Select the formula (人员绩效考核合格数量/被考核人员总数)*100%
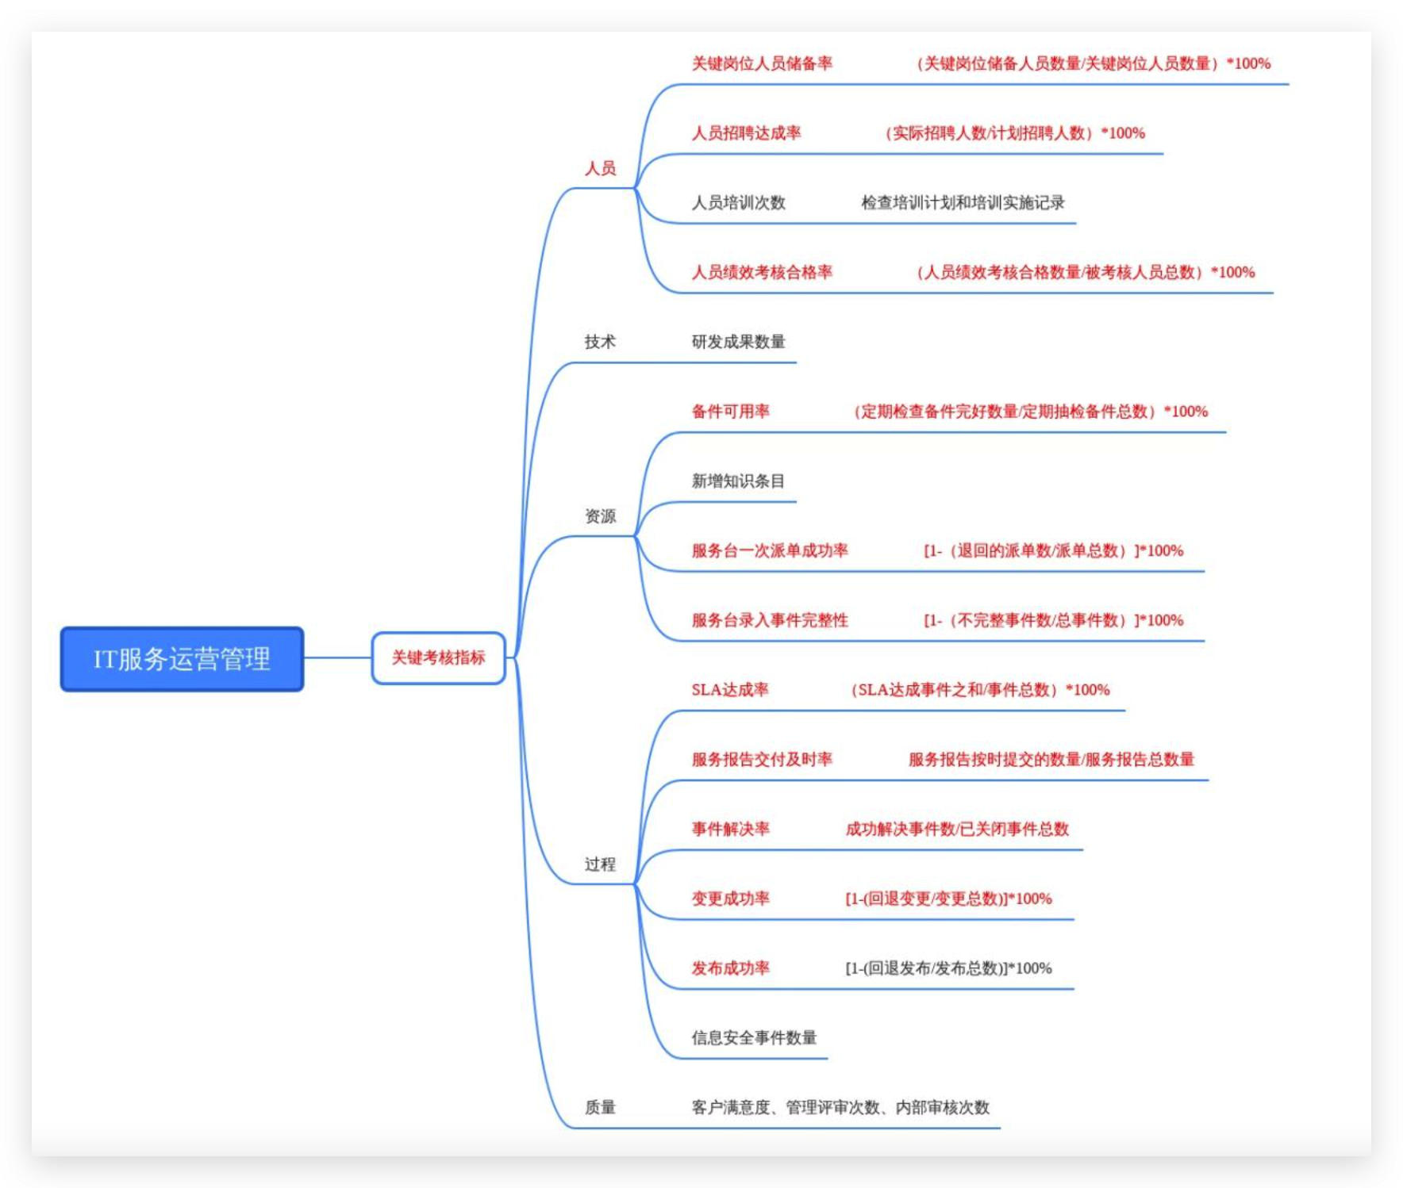Viewport: 1403px width, 1188px height. 1083,273
